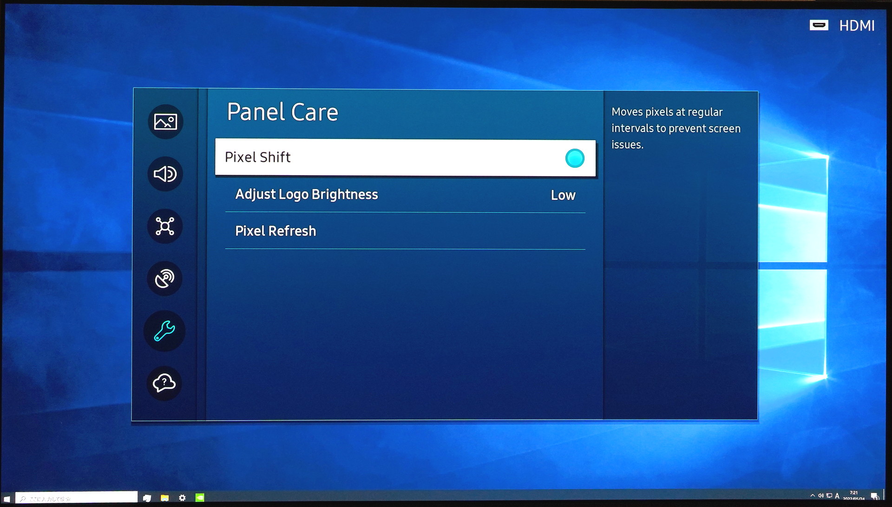Image resolution: width=892 pixels, height=507 pixels.
Task: Open Adjust Logo Brightness setting
Action: [x=307, y=195]
